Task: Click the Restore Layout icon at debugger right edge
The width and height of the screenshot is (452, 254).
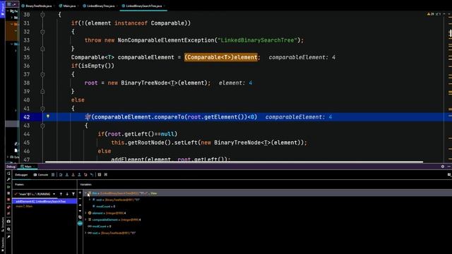Action: pyautogui.click(x=449, y=175)
